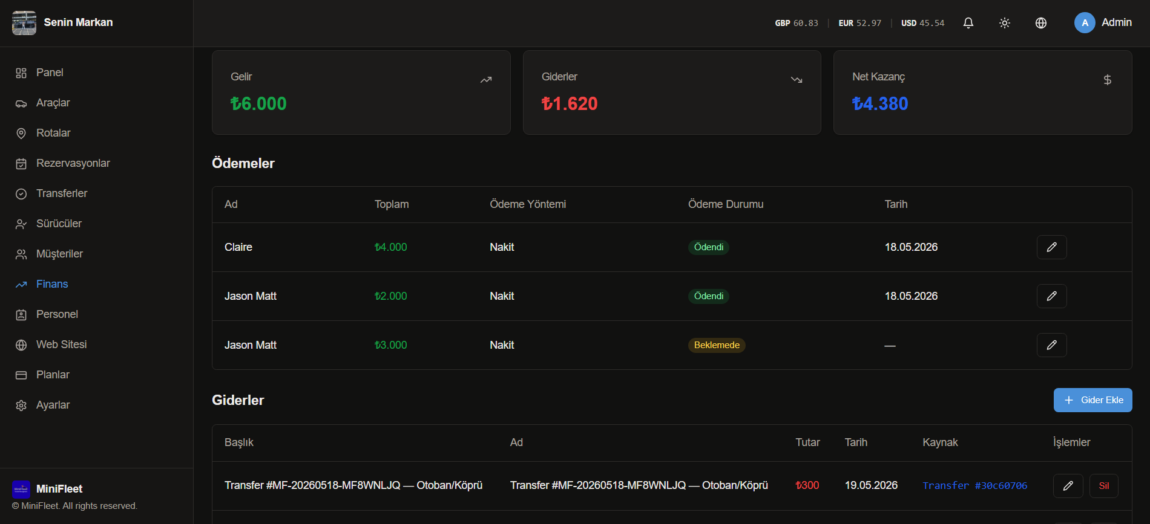Click the USD 45.54 exchange rate
Viewport: 1150px width, 524px height.
923,23
